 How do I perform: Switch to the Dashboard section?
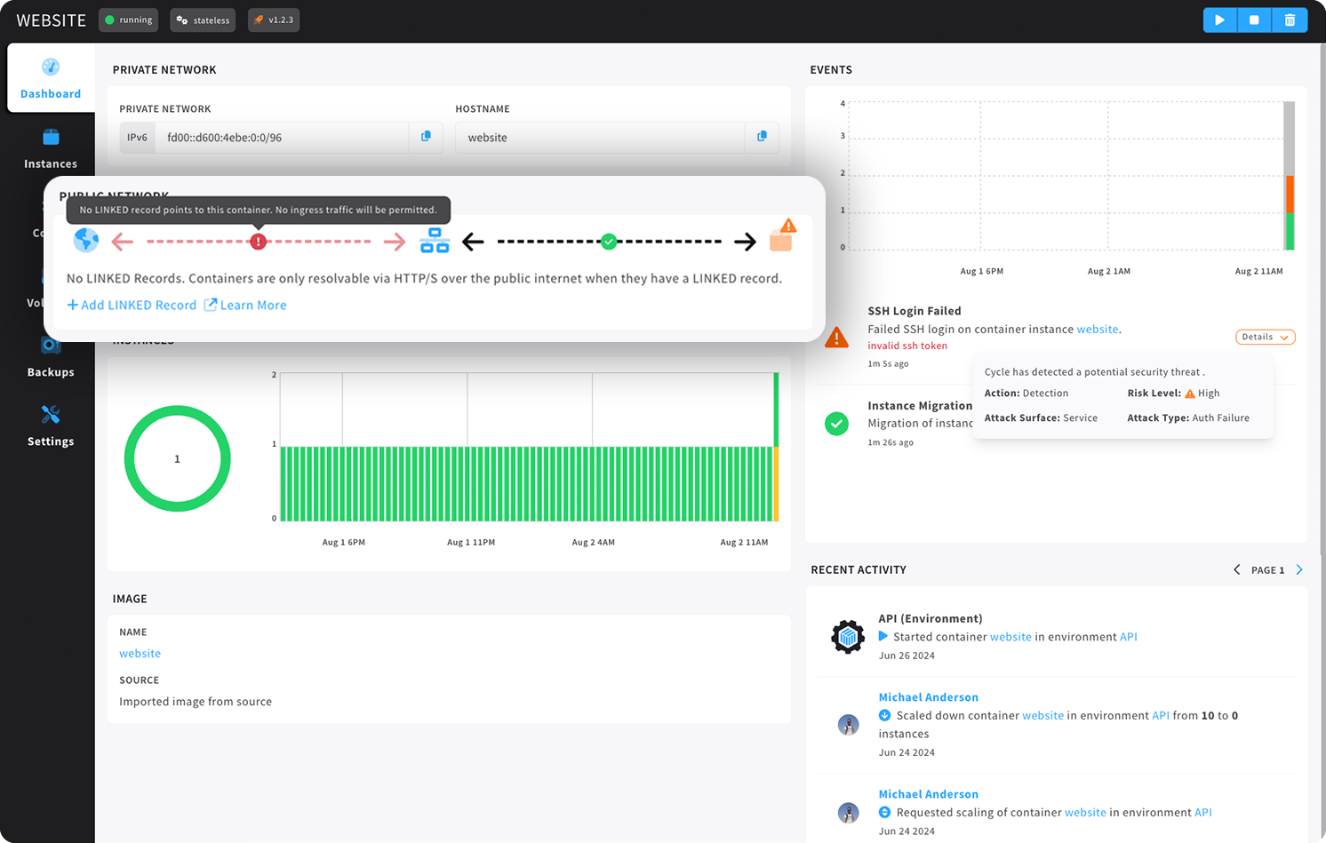click(51, 78)
